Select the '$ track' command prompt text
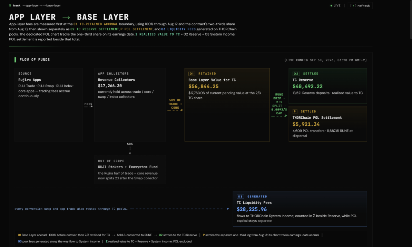 click(x=15, y=5)
